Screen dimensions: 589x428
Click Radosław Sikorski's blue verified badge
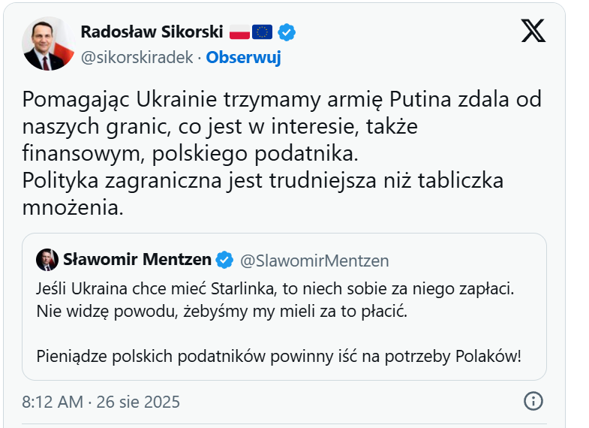coord(287,32)
